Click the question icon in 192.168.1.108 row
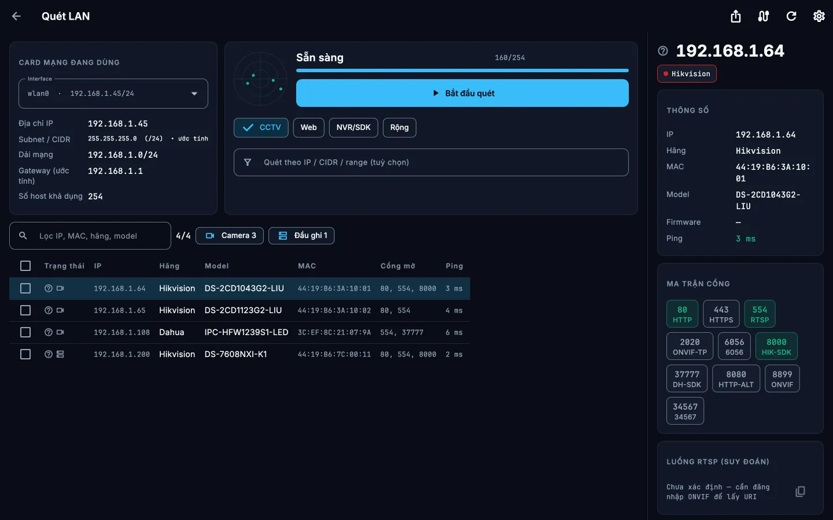 pyautogui.click(x=49, y=332)
